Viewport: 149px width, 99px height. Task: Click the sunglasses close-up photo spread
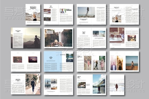(124, 38)
